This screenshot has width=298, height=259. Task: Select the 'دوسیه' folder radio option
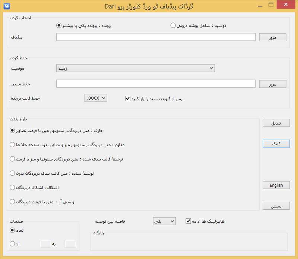pos(173,25)
